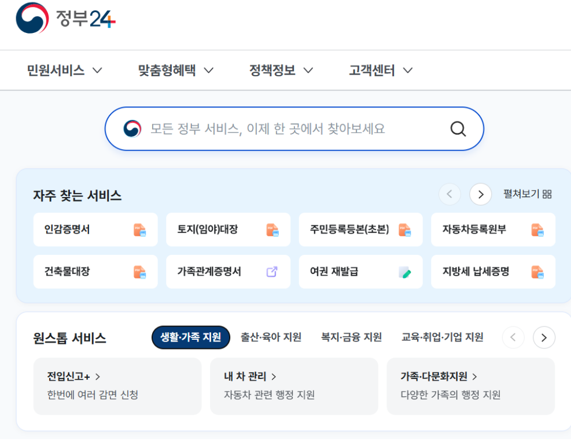Click the 정부24 logo
571x442 pixels.
(x=65, y=18)
